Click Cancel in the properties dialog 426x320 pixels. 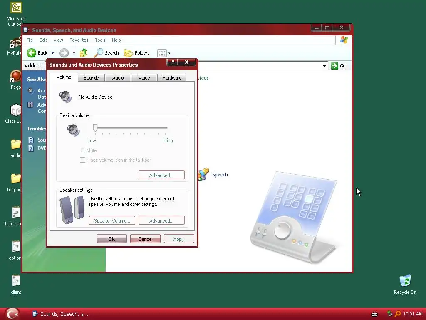tap(145, 239)
